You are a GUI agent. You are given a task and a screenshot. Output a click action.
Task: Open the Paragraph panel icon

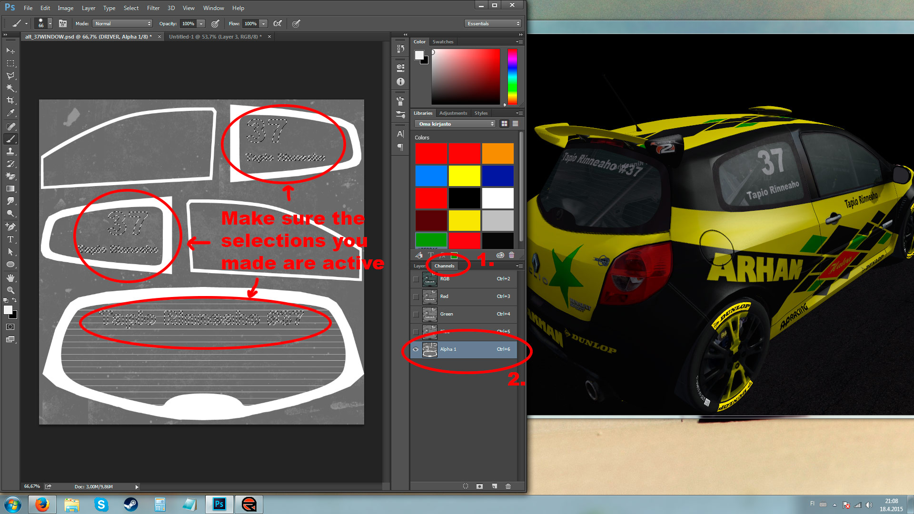tap(400, 148)
